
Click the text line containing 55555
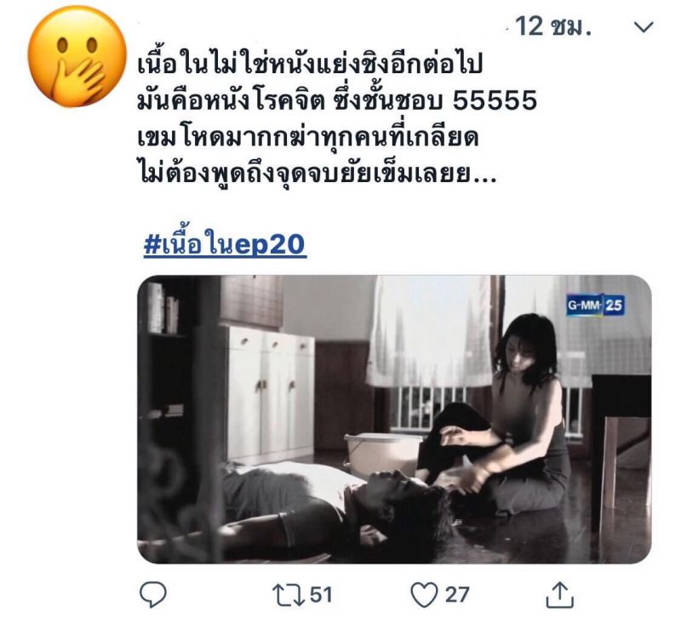tap(337, 100)
